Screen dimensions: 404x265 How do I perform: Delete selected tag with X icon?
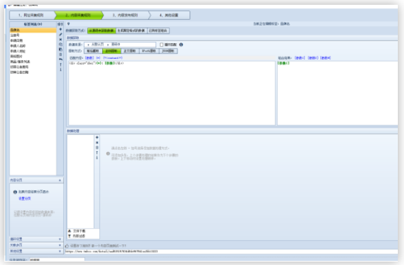[x=60, y=39]
